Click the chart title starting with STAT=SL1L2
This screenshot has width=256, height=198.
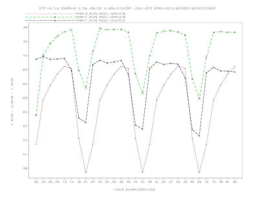click(x=127, y=8)
